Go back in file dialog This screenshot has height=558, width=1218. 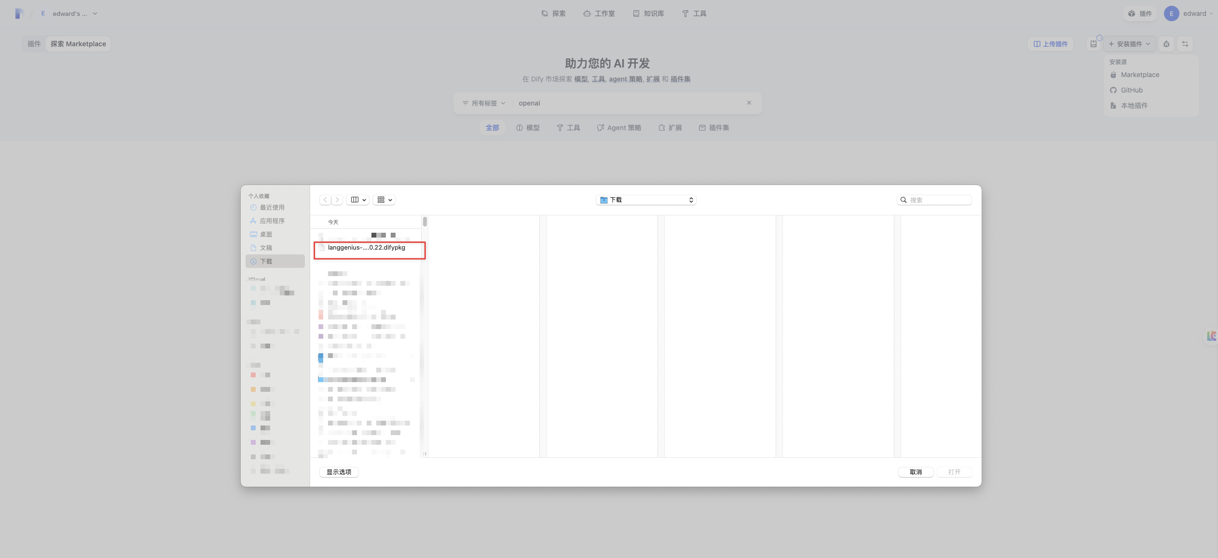click(x=326, y=200)
